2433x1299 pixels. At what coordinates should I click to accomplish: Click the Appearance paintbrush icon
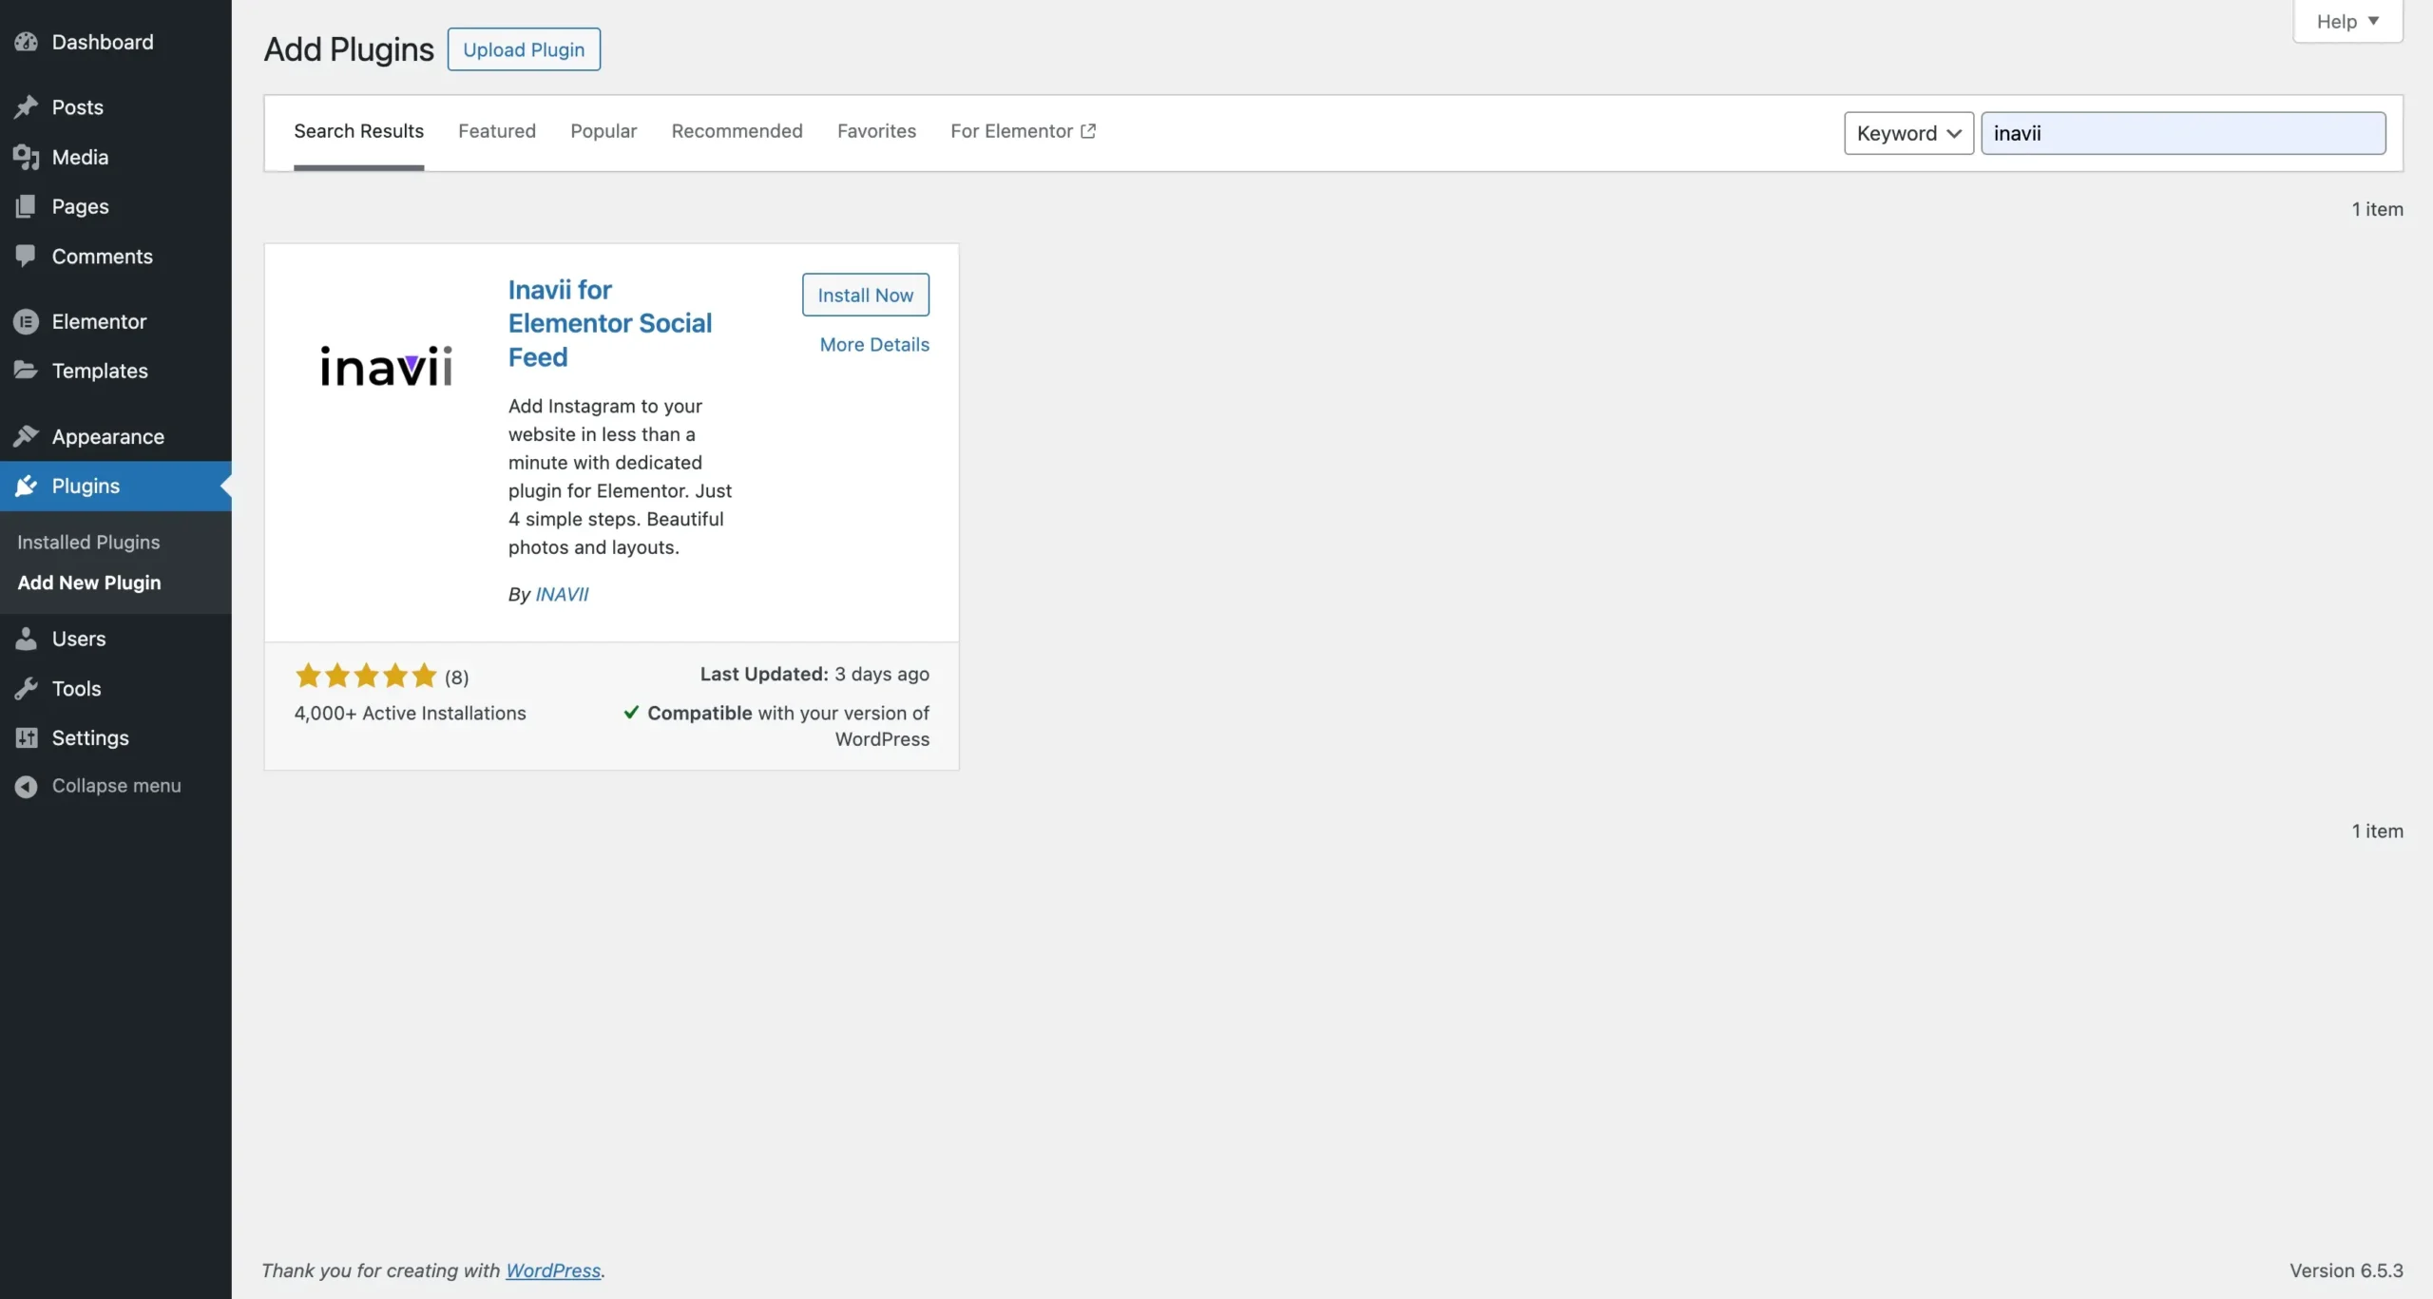pos(26,436)
